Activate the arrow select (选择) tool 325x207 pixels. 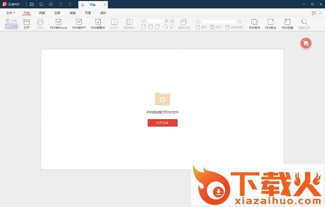tap(11, 27)
